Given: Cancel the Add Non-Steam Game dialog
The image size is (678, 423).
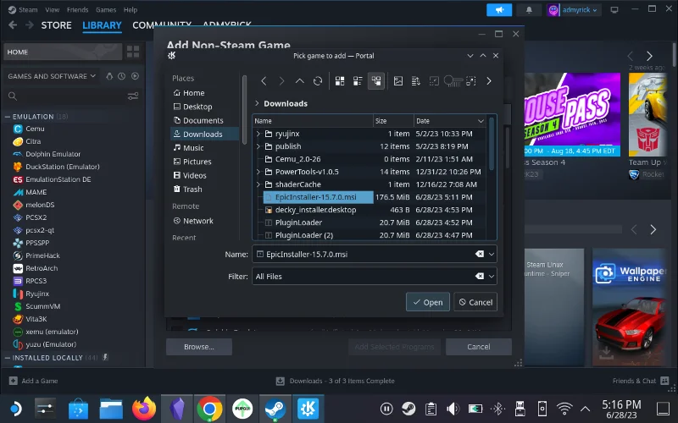Looking at the screenshot, I should tap(479, 347).
